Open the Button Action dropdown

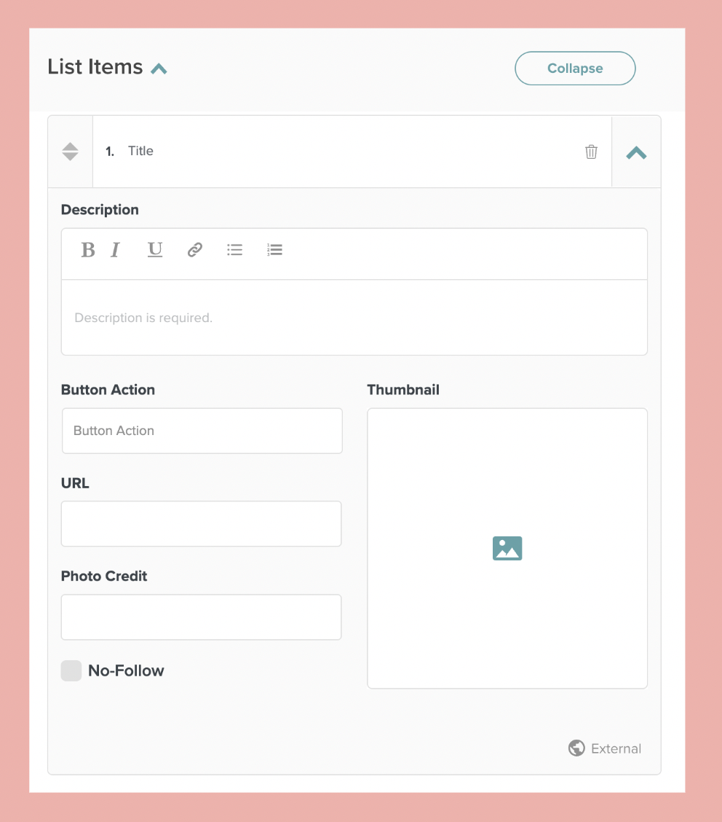click(202, 431)
